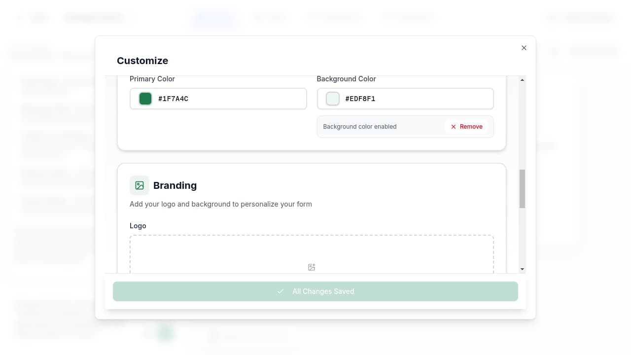Click the checkmark icon inside All Changes Saved
The image size is (631, 355).
click(280, 291)
